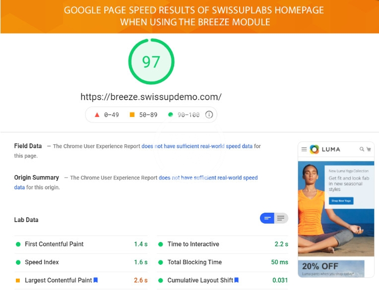Click the breeze.swissupdemo.com URL link

point(151,97)
